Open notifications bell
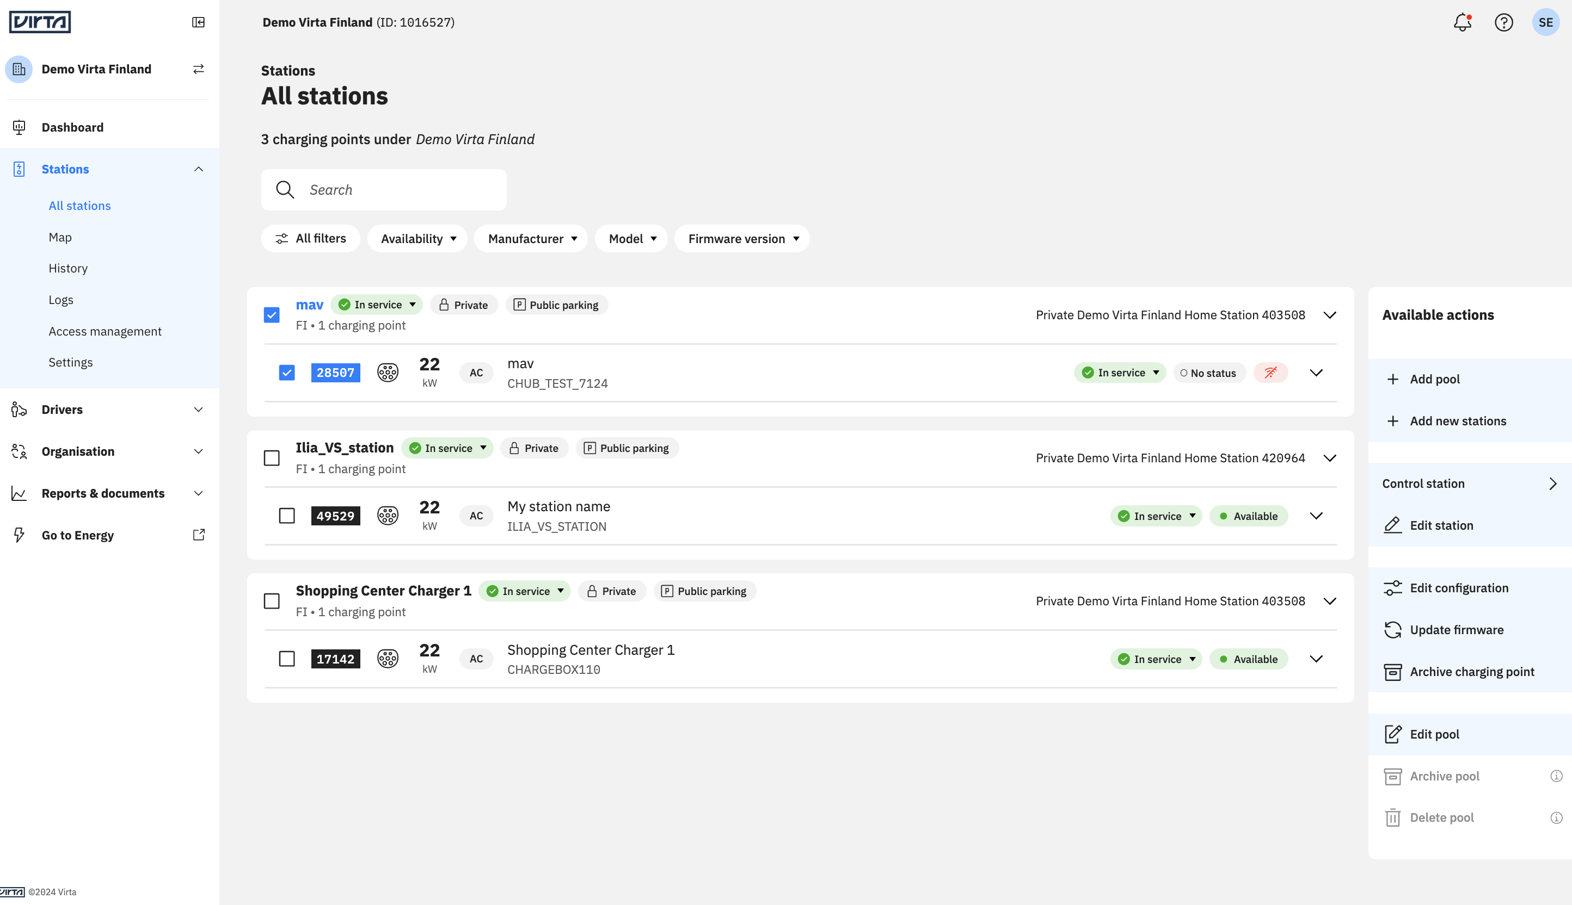 pos(1463,22)
